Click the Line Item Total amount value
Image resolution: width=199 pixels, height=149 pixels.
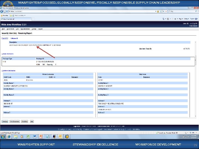pos(187,49)
